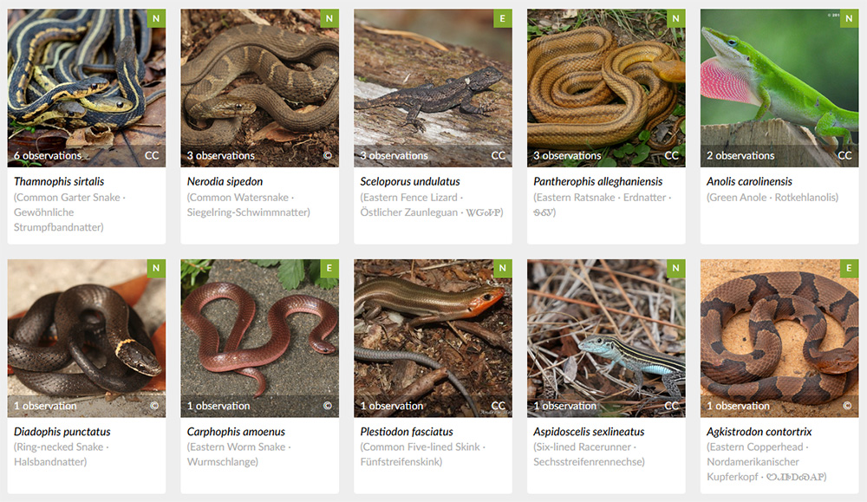Click the N badge on Plestiodon fasciatus card
This screenshot has height=502, width=867.
coord(503,269)
